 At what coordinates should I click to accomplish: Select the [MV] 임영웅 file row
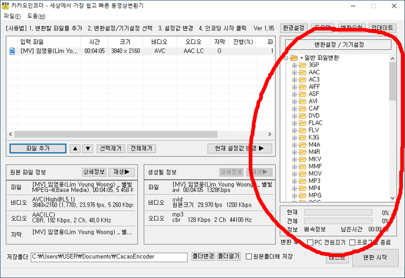[140, 51]
